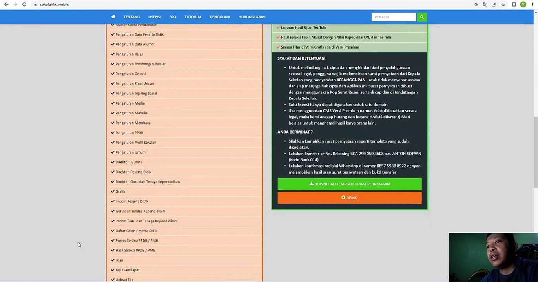The width and height of the screenshot is (538, 282).
Task: Select 'Pengaturan Email Server' row
Action: [184, 83]
